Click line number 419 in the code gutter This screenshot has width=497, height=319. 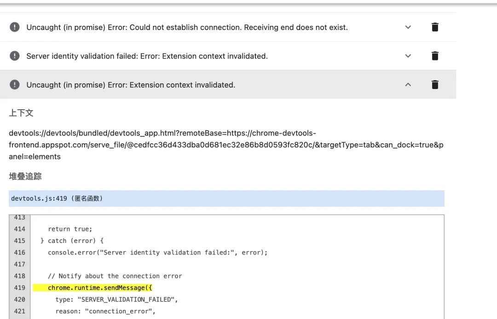(x=19, y=288)
